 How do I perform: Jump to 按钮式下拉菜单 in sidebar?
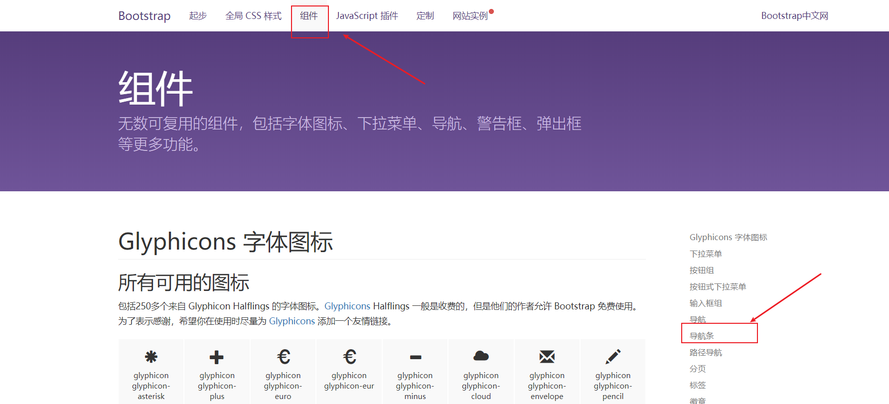tap(718, 286)
